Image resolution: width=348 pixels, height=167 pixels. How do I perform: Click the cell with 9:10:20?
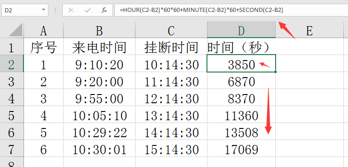pyautogui.click(x=99, y=63)
